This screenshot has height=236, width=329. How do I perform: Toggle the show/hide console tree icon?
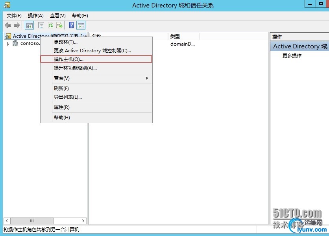pos(30,26)
